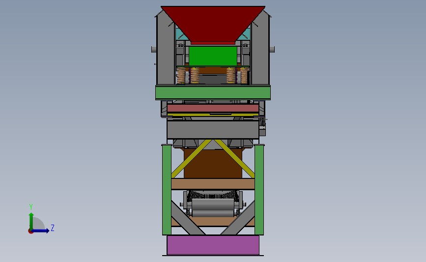Click the blue Z axis arrow of the triad

tap(41, 231)
